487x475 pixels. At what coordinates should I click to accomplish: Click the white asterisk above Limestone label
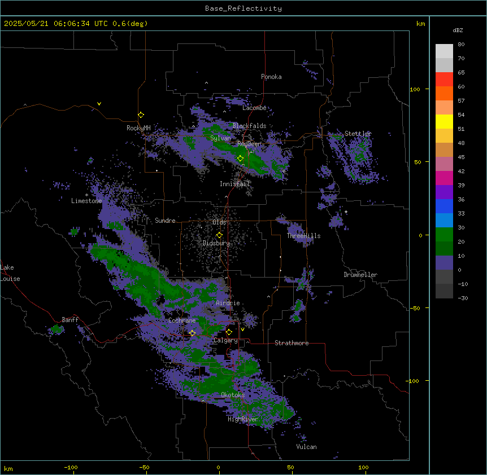coord(86,195)
